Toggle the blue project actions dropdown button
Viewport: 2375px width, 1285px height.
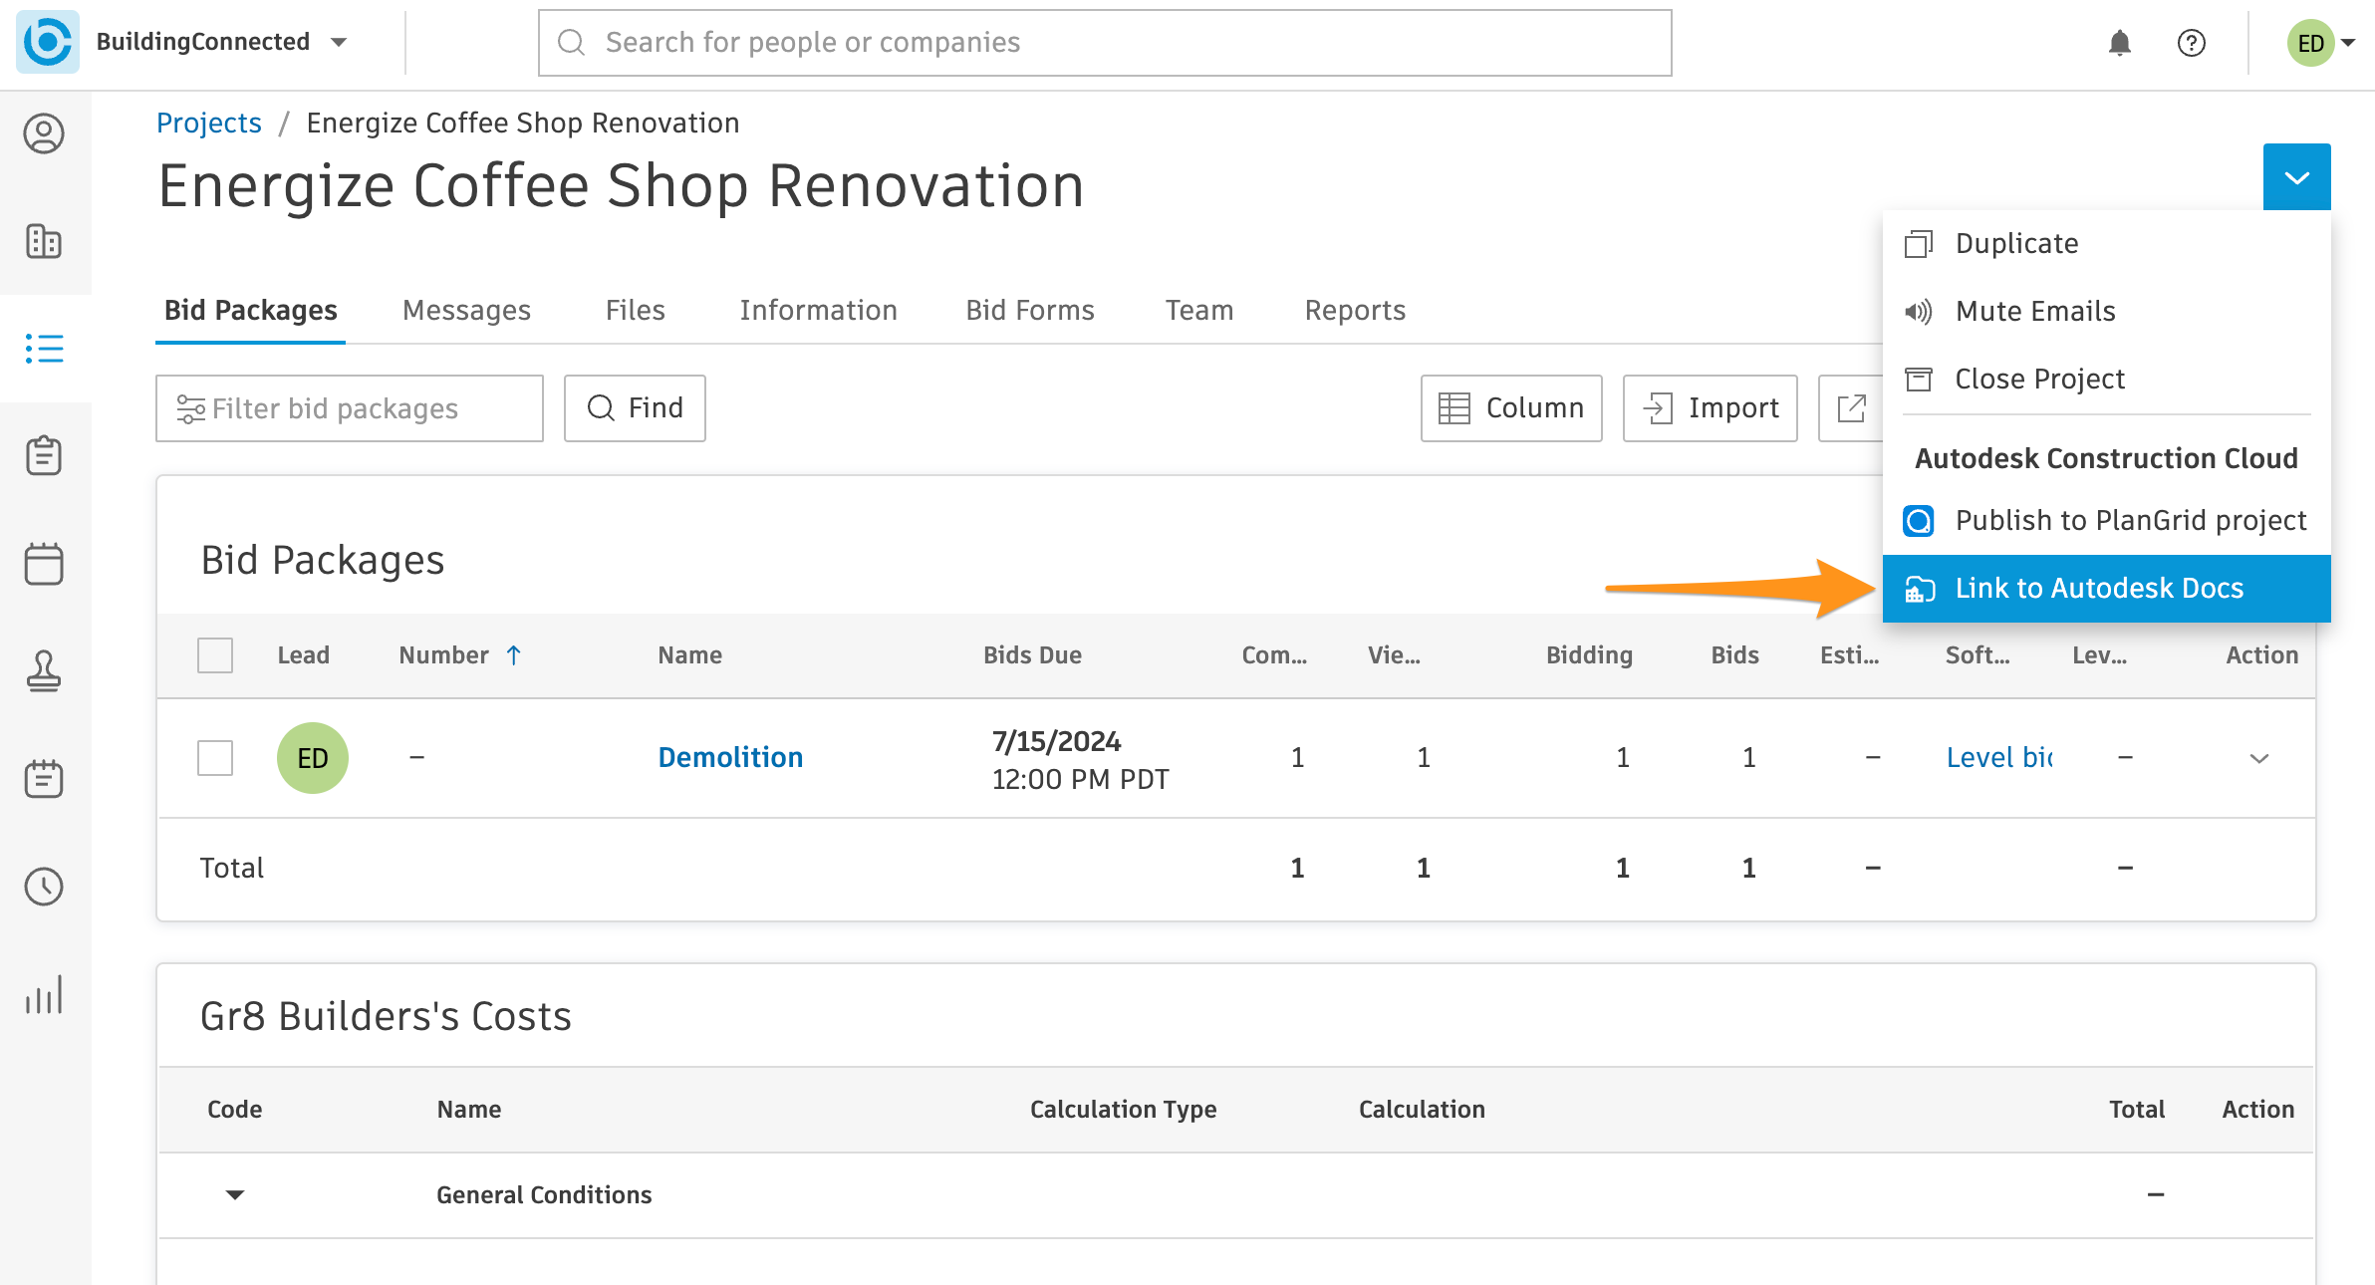[2296, 177]
